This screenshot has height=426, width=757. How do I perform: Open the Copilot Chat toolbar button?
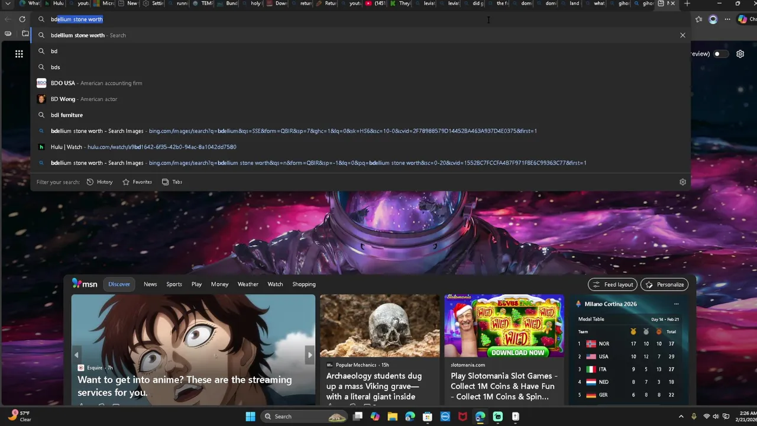pos(747,19)
